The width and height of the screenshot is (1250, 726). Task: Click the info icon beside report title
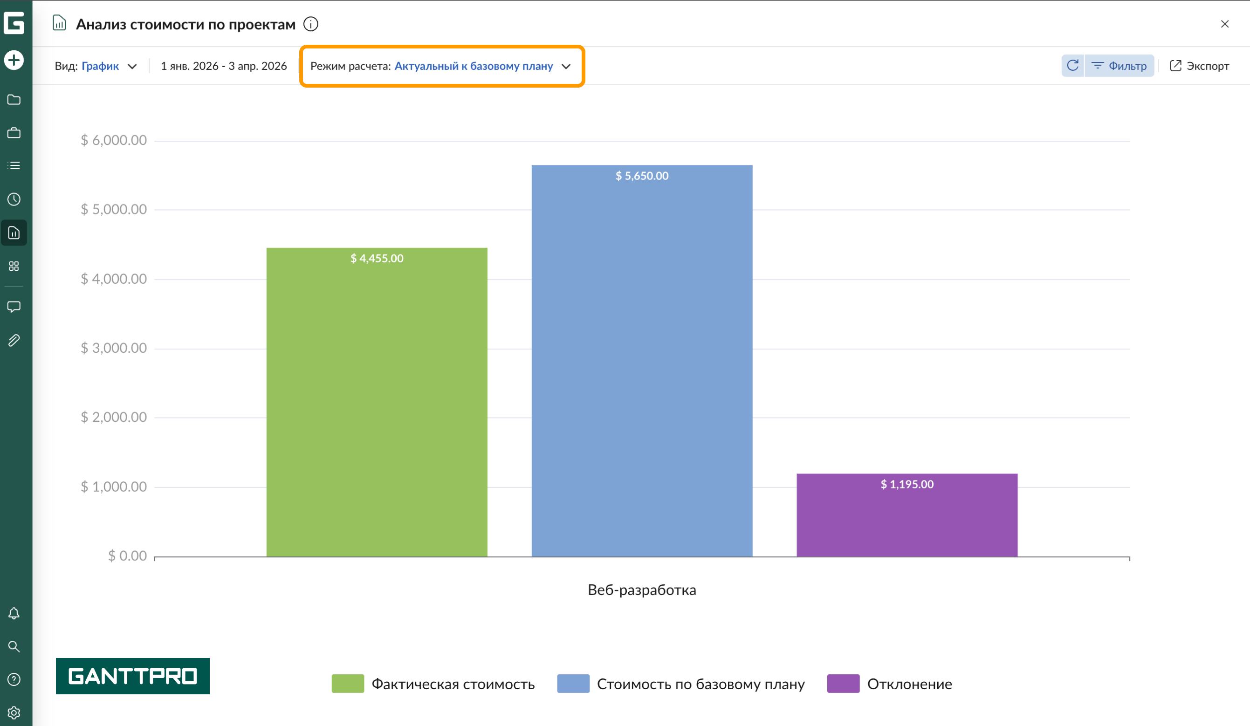tap(310, 24)
